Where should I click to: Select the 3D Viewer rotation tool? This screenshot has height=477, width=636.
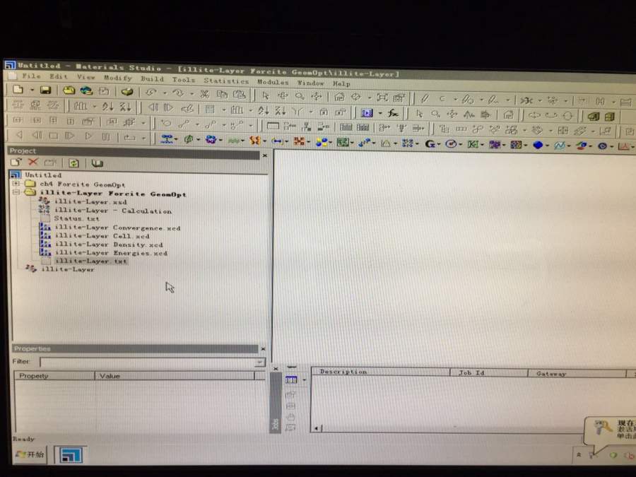283,95
